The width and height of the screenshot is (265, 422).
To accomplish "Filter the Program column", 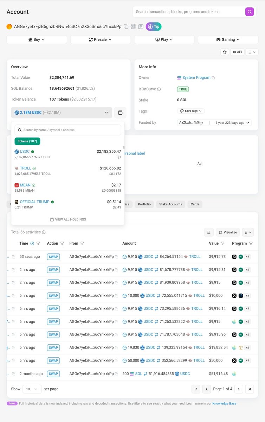I will click(x=251, y=243).
